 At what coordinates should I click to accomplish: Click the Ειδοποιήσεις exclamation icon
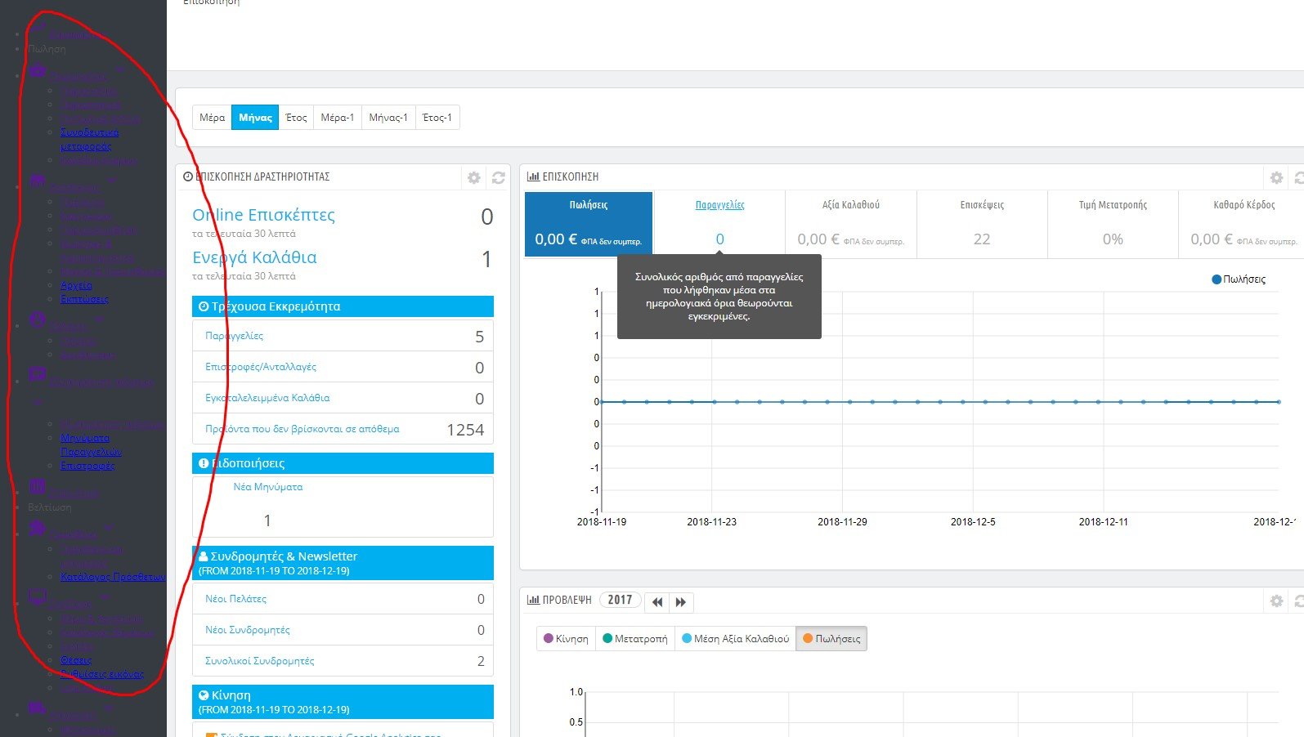(204, 463)
